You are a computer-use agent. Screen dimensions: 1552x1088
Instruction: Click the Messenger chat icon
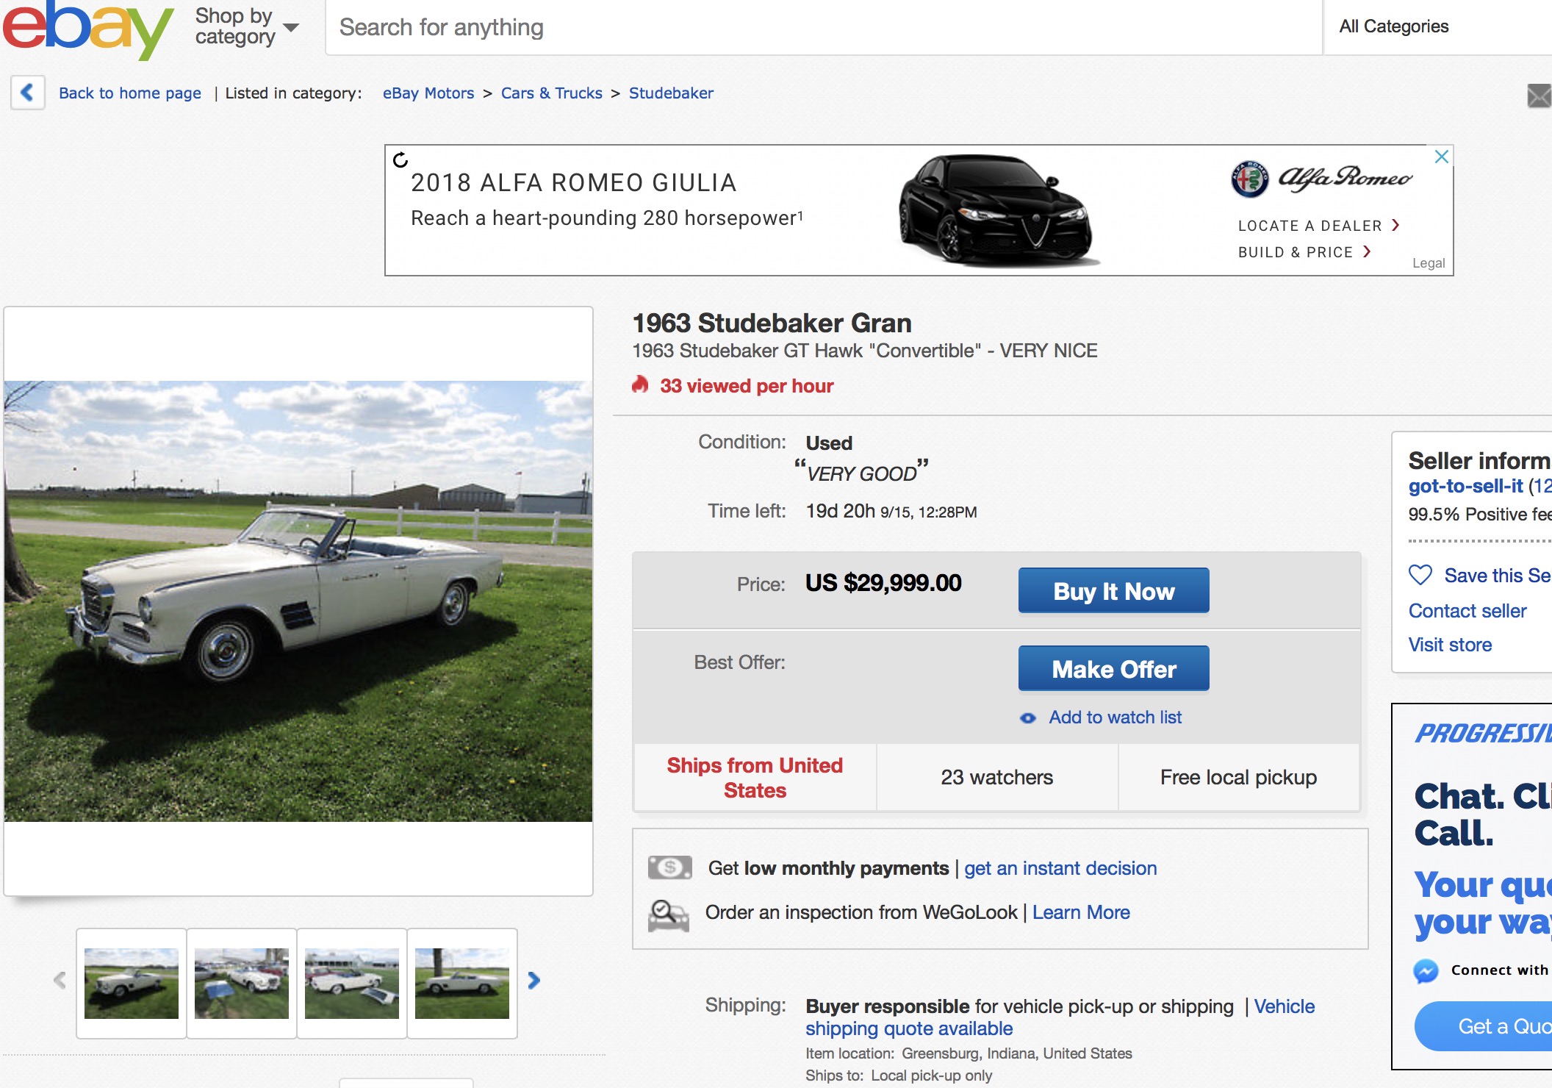(x=1426, y=970)
